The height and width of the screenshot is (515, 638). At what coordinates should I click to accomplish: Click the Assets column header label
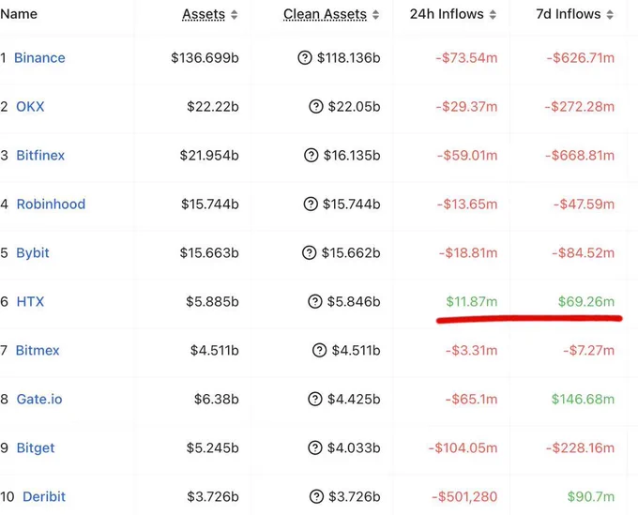click(x=204, y=14)
